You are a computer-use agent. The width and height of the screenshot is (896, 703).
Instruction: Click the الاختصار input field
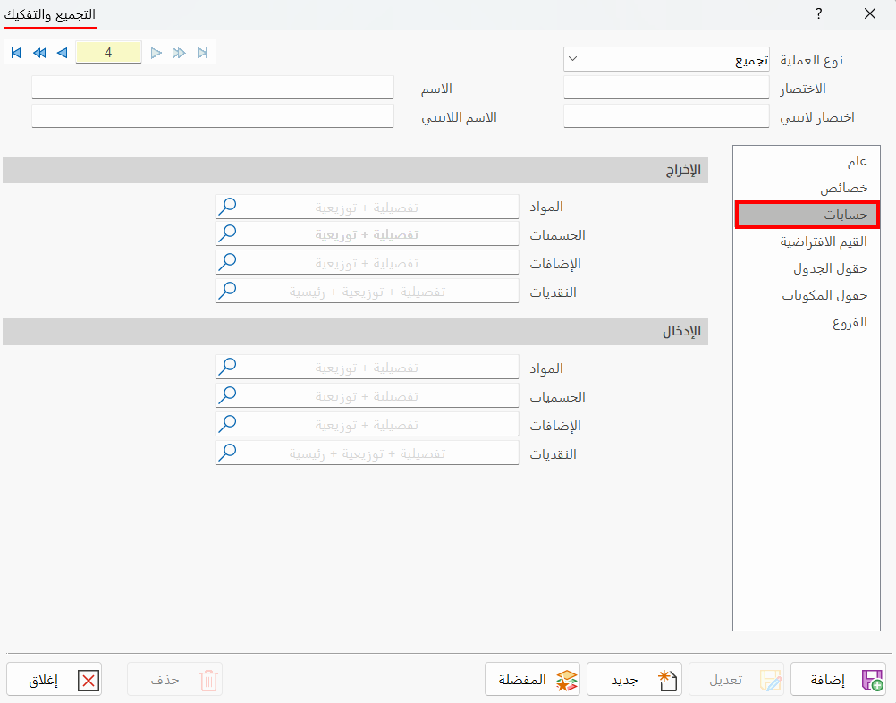pos(666,88)
